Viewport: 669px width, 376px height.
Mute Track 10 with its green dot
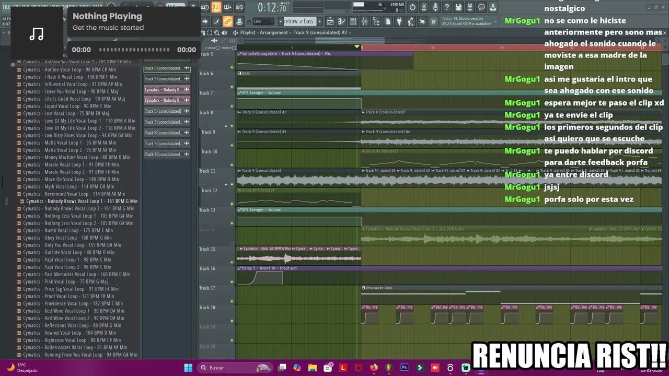point(232,164)
